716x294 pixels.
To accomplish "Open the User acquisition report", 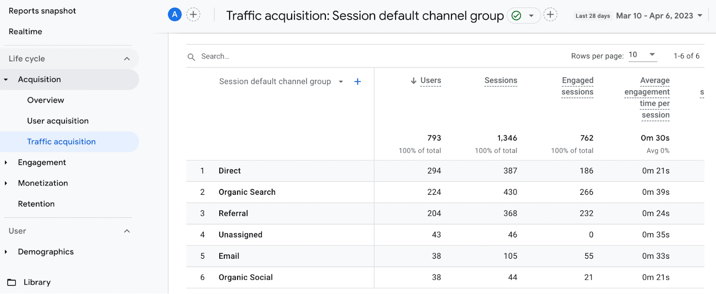I will [x=58, y=121].
